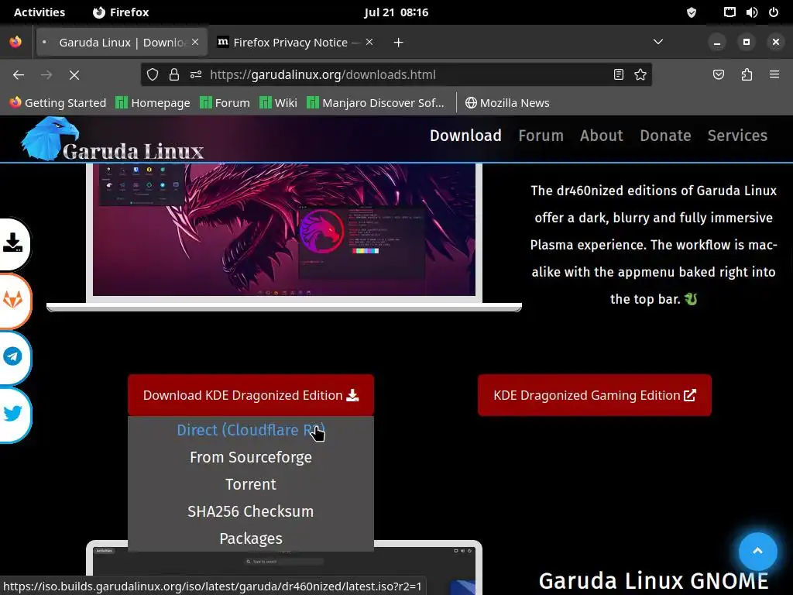The image size is (793, 595).
Task: Open Firefox app menu in top bar
Action: point(121,12)
